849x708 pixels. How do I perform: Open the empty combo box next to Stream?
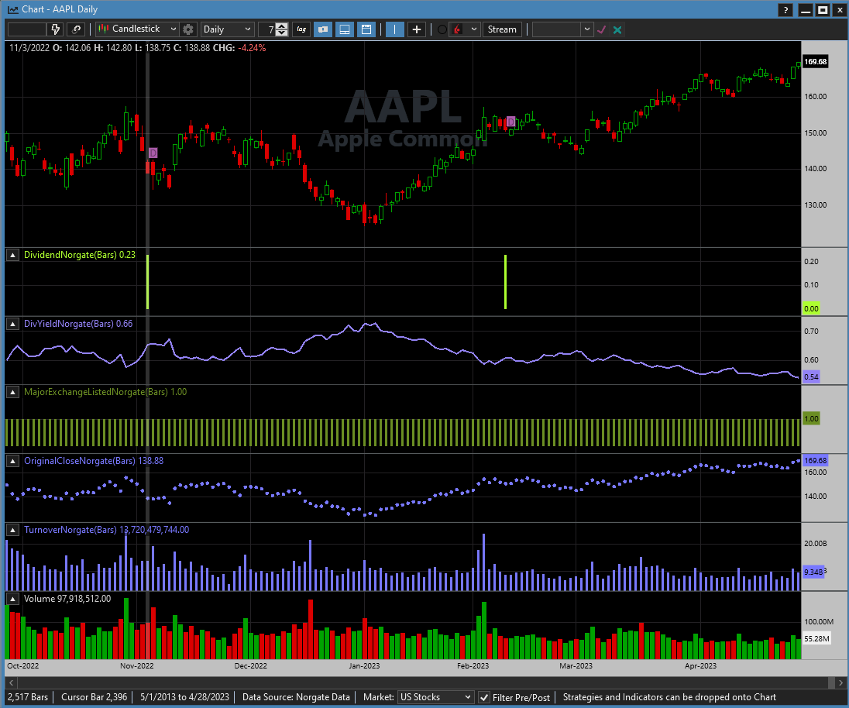coord(562,29)
